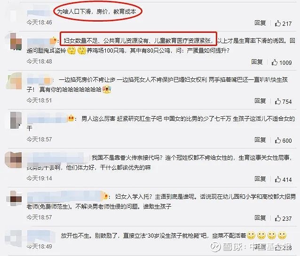The width and height of the screenshot is (300, 256).
Task: Reply to the 18:46 comment
Action: (260, 23)
